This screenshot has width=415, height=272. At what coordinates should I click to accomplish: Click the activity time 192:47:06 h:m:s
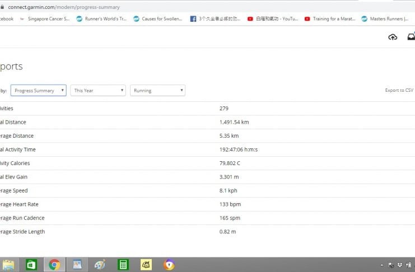(x=239, y=149)
